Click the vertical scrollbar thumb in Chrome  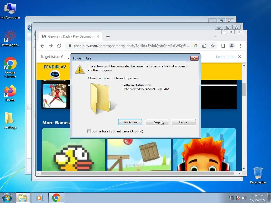click(x=244, y=89)
